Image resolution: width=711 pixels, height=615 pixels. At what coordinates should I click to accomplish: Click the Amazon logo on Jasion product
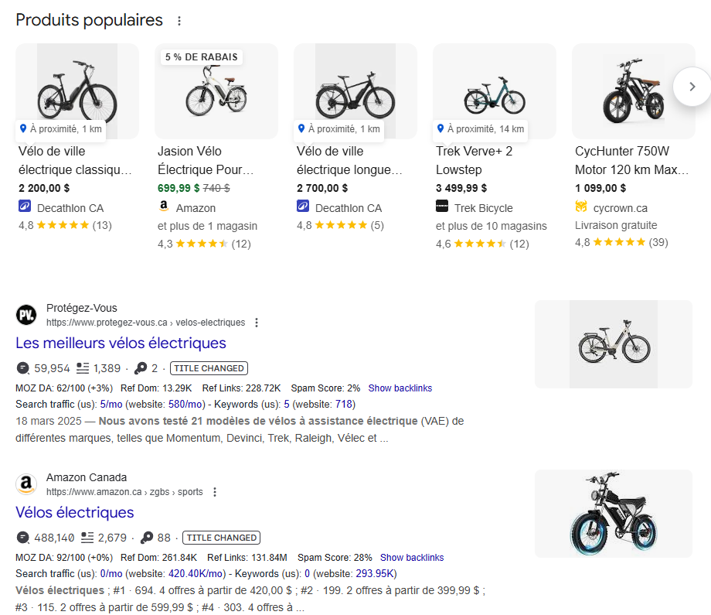pos(164,207)
